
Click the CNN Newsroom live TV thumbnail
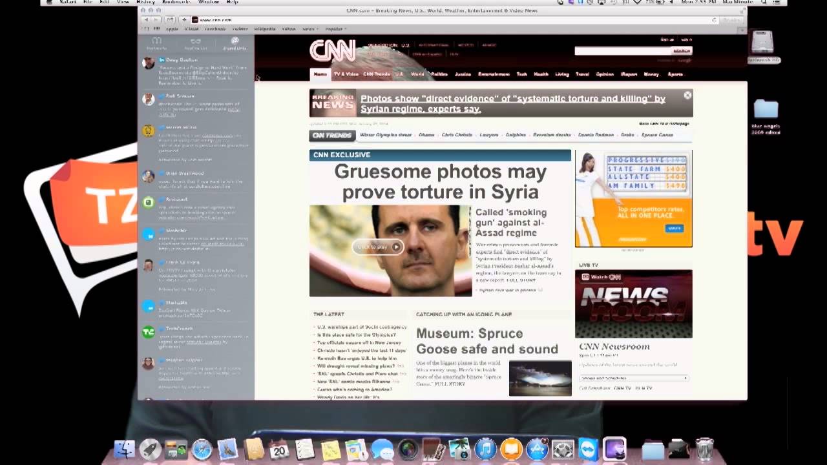633,304
